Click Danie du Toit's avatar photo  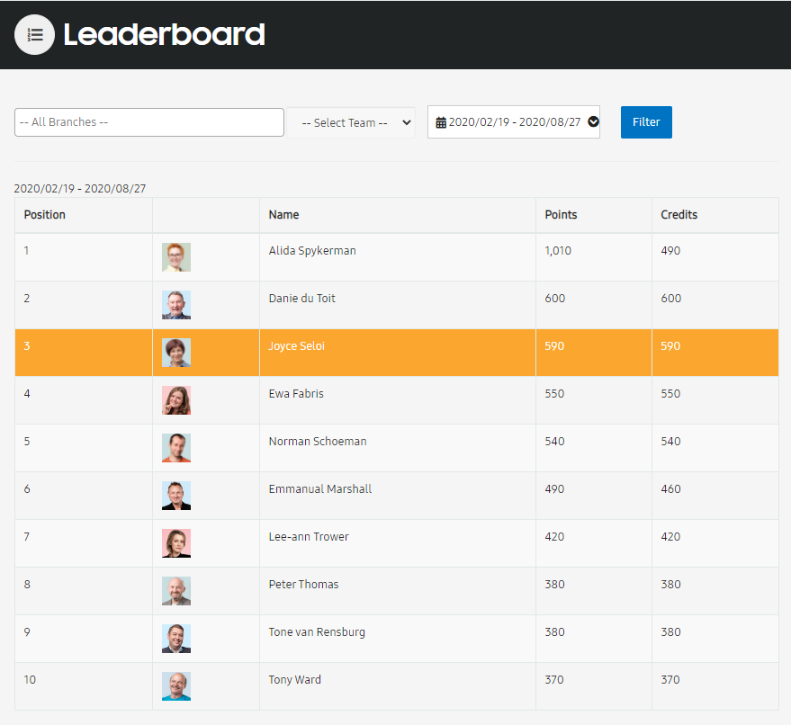pyautogui.click(x=176, y=305)
